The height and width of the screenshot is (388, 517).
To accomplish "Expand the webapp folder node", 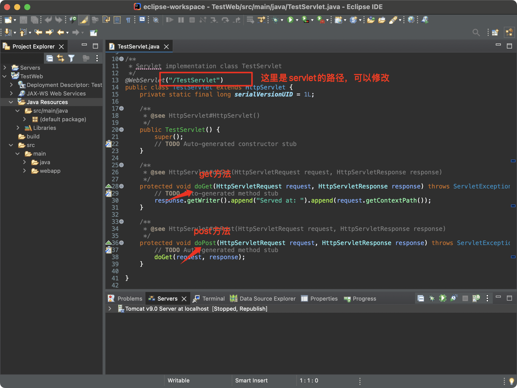I will [24, 171].
